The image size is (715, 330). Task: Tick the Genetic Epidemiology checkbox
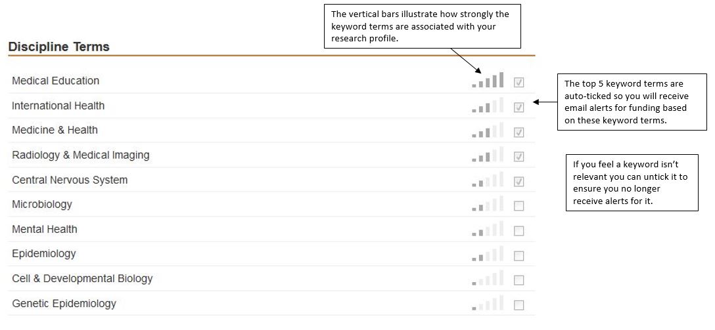point(519,305)
